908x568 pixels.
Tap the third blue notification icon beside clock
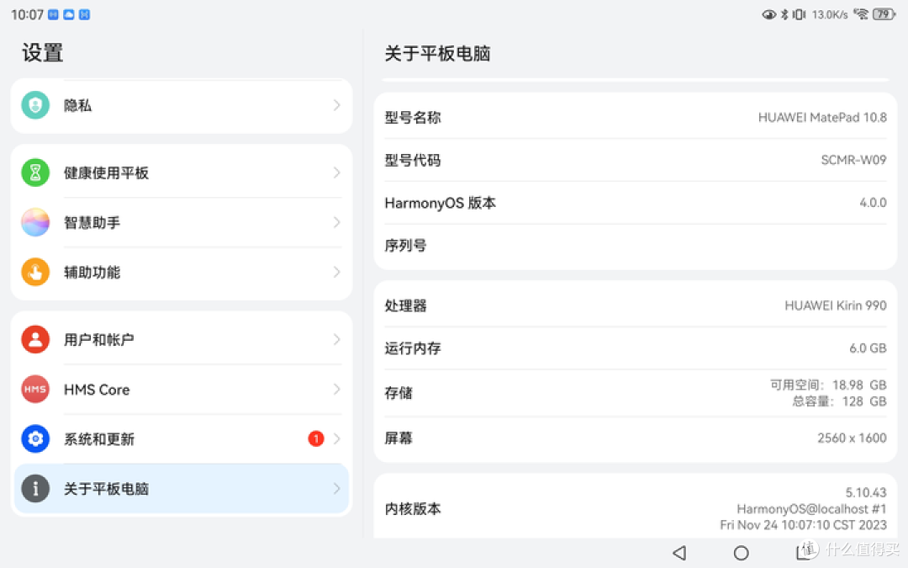click(x=85, y=15)
